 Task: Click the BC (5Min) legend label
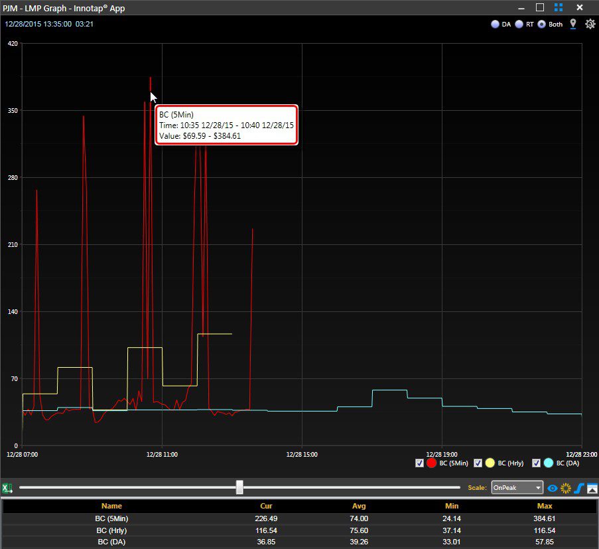(x=454, y=463)
